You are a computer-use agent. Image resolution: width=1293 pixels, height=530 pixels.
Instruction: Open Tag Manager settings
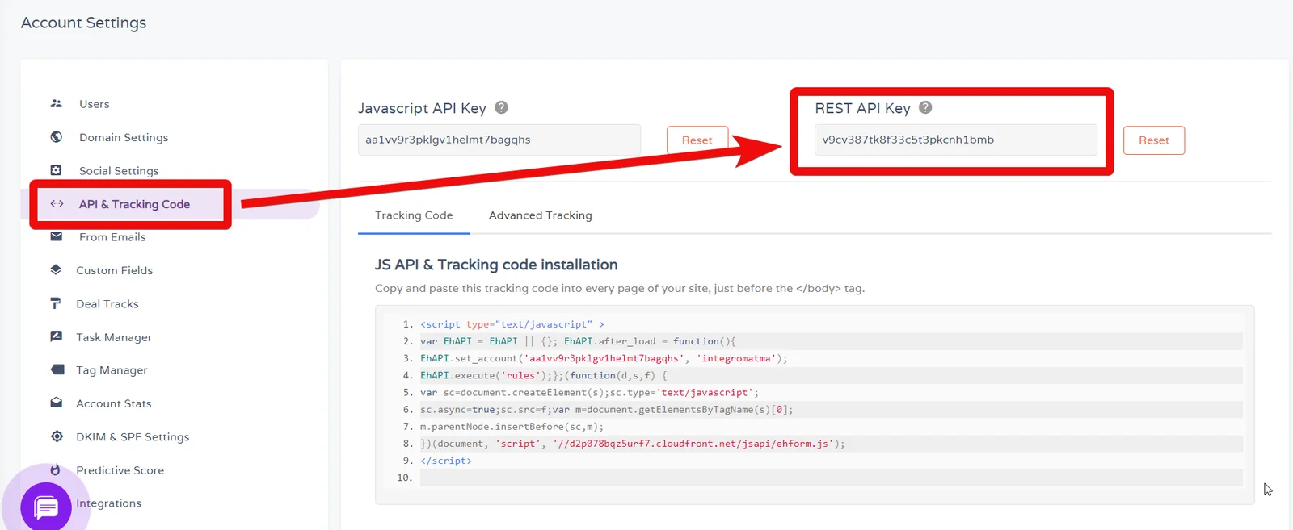[112, 370]
